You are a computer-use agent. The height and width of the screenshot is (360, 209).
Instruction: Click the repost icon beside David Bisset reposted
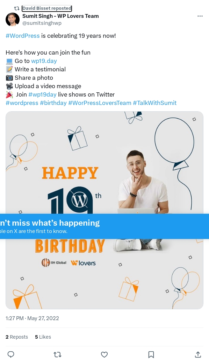coord(17,8)
